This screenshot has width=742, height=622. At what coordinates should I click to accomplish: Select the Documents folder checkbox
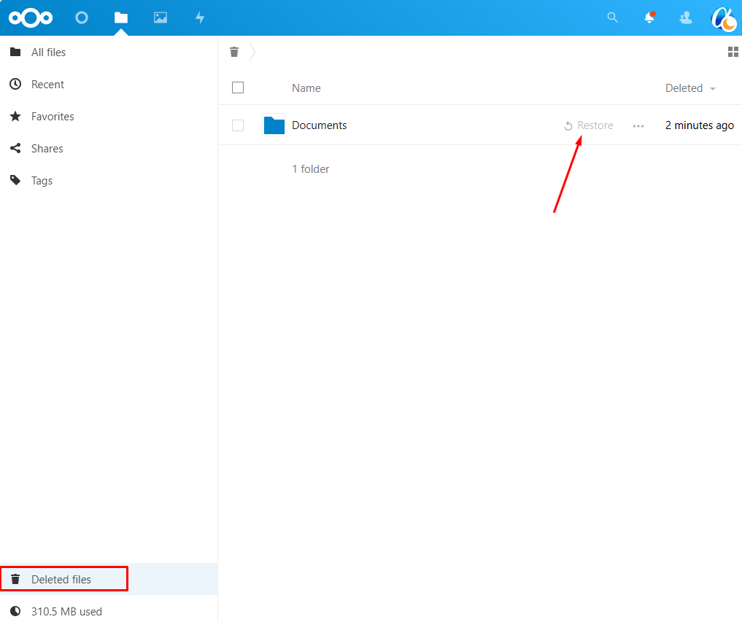tap(238, 125)
